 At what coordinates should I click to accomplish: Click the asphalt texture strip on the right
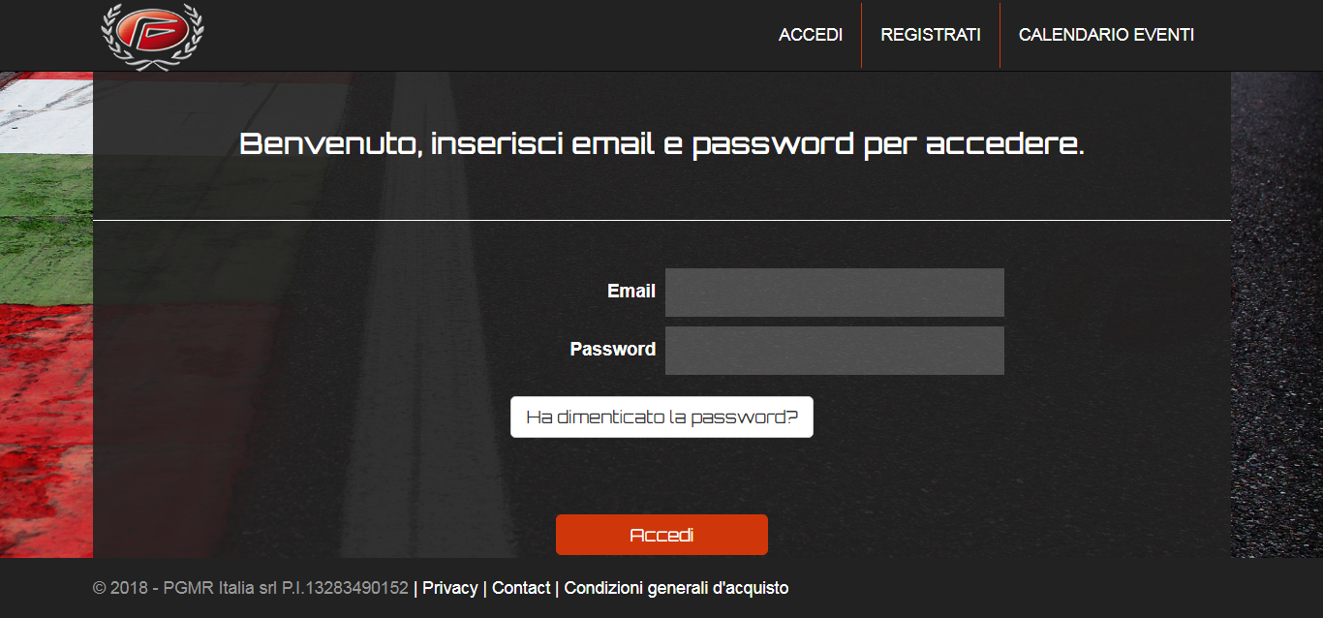tap(1277, 315)
